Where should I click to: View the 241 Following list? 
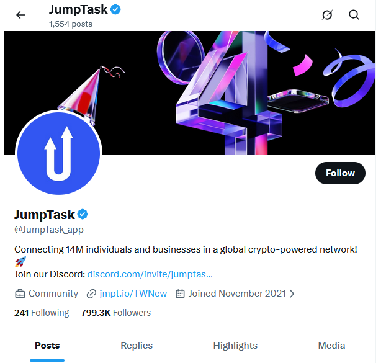pyautogui.click(x=42, y=313)
